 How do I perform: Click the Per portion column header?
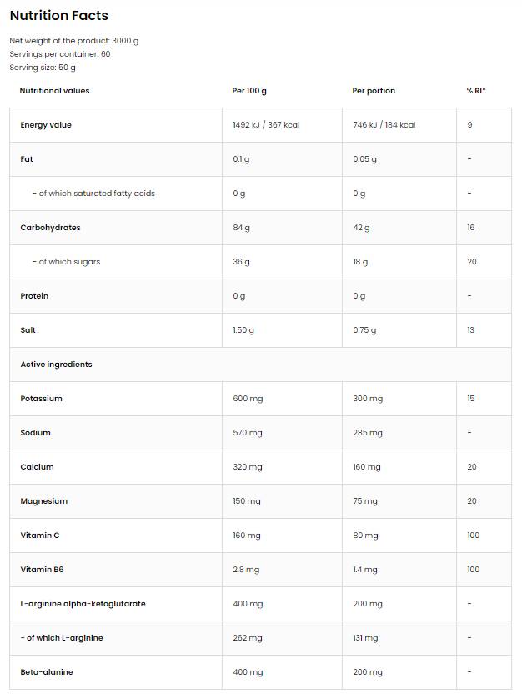pyautogui.click(x=374, y=90)
